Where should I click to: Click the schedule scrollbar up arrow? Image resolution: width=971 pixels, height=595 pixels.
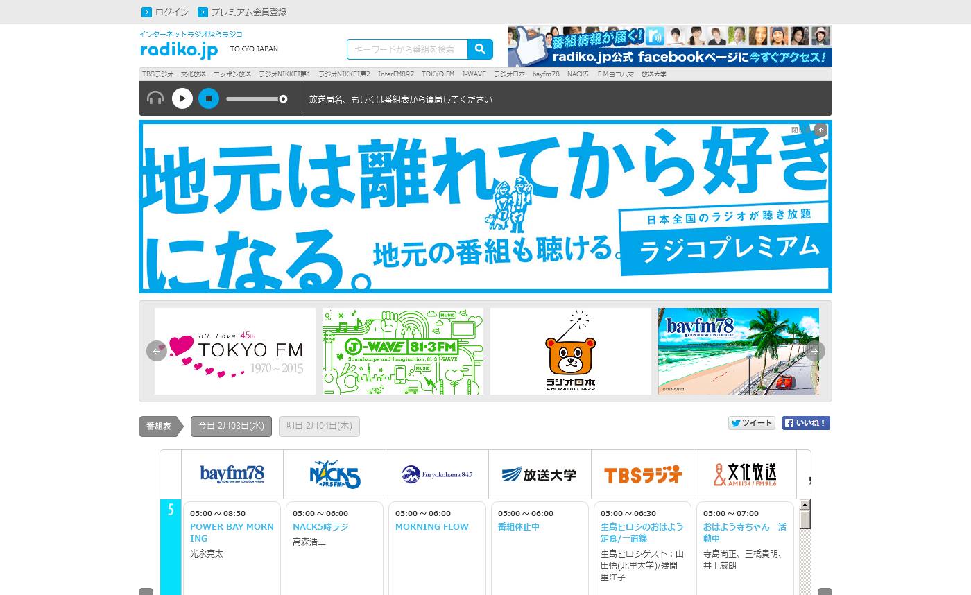tap(805, 506)
